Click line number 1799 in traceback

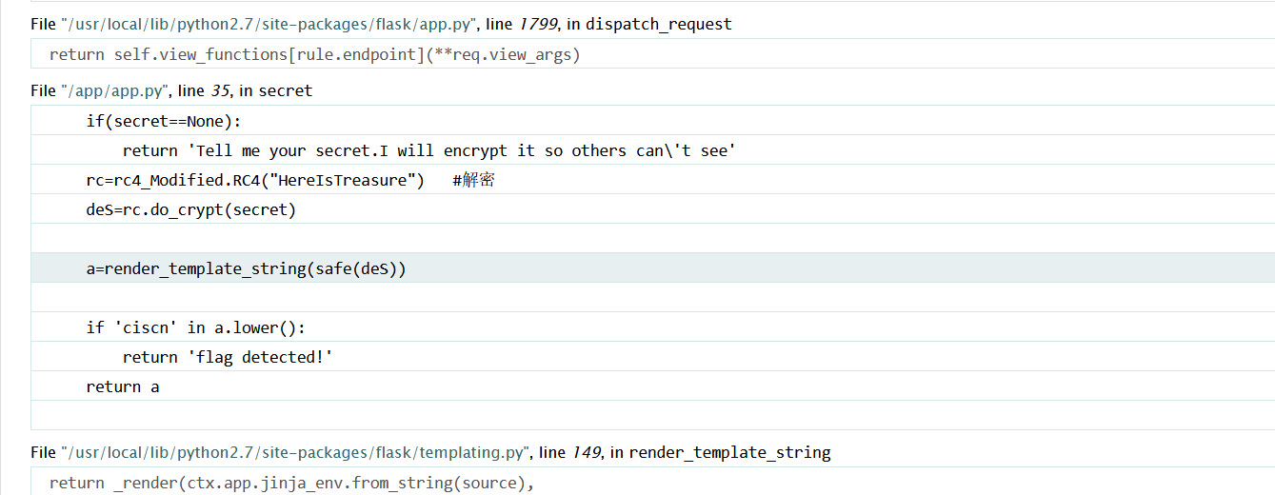coord(537,24)
